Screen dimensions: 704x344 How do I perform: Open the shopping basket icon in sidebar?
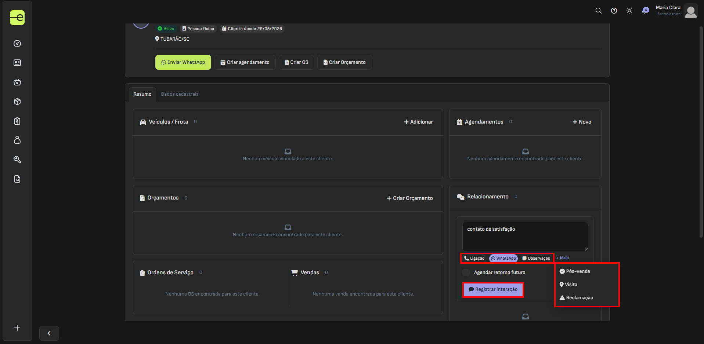click(17, 82)
